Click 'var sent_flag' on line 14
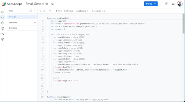Image resolution: width=185 pixels, height=102 pixels. pos(60,54)
